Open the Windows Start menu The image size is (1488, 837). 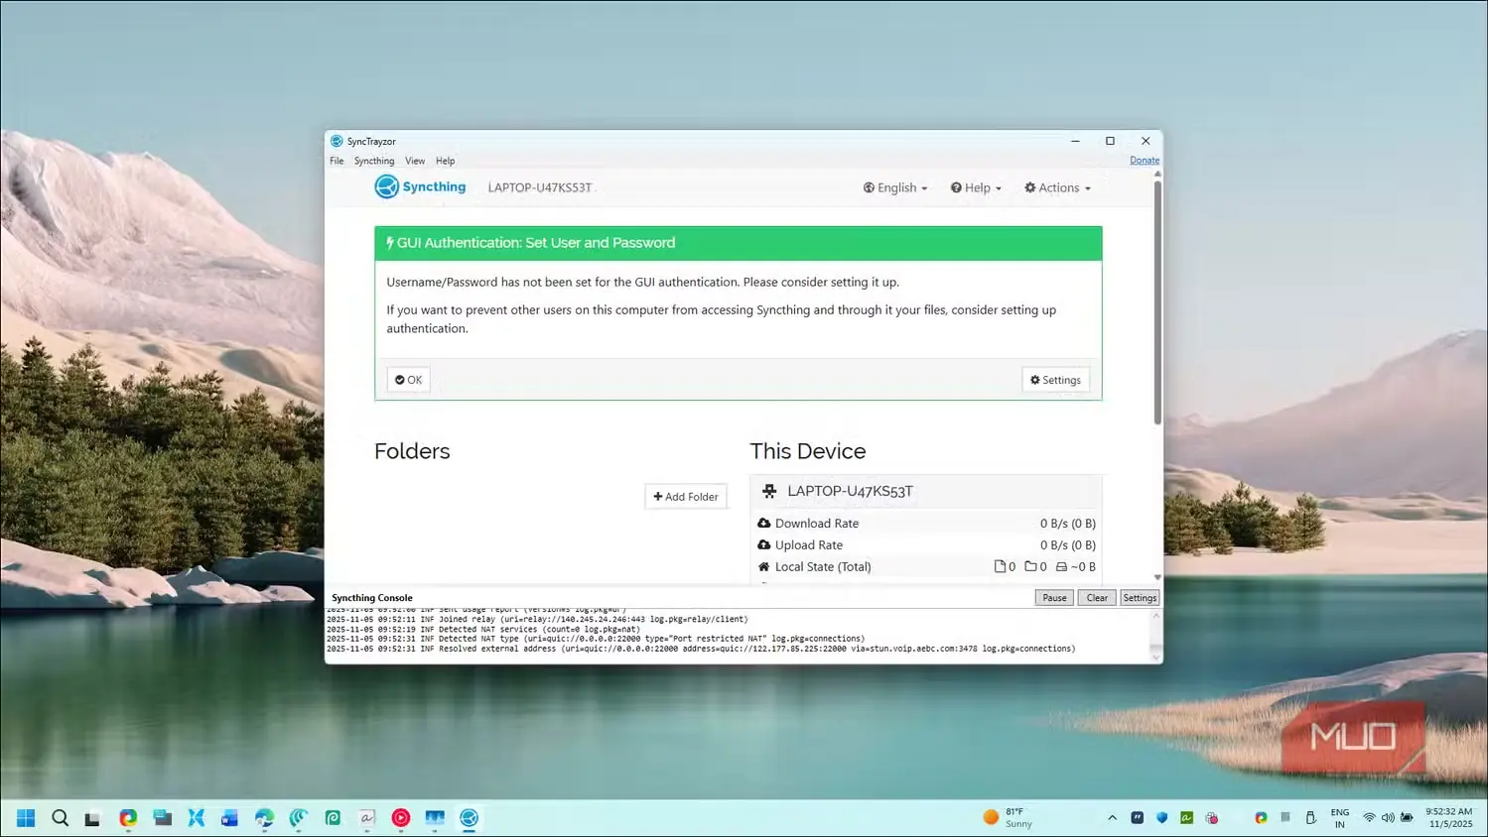point(26,818)
